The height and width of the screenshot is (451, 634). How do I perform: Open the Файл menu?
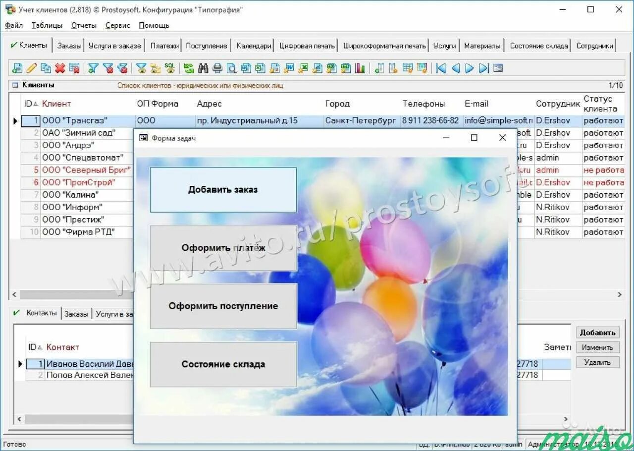click(14, 25)
